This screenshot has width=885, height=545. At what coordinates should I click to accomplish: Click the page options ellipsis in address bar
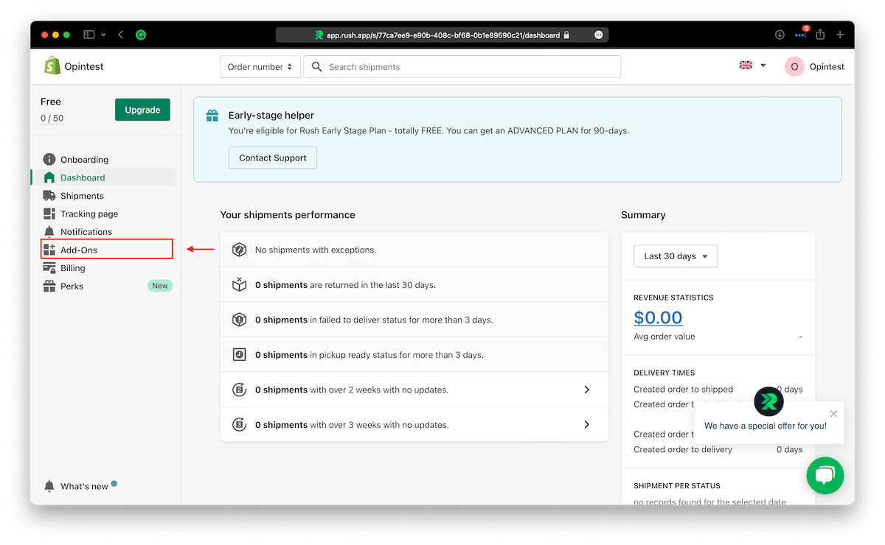[599, 35]
